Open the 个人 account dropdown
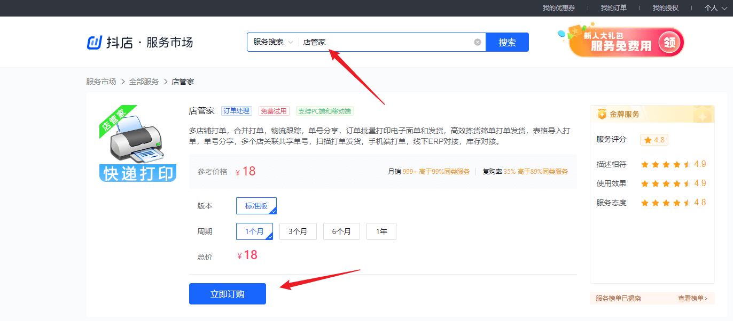Viewport: 733px width, 321px height. click(714, 8)
